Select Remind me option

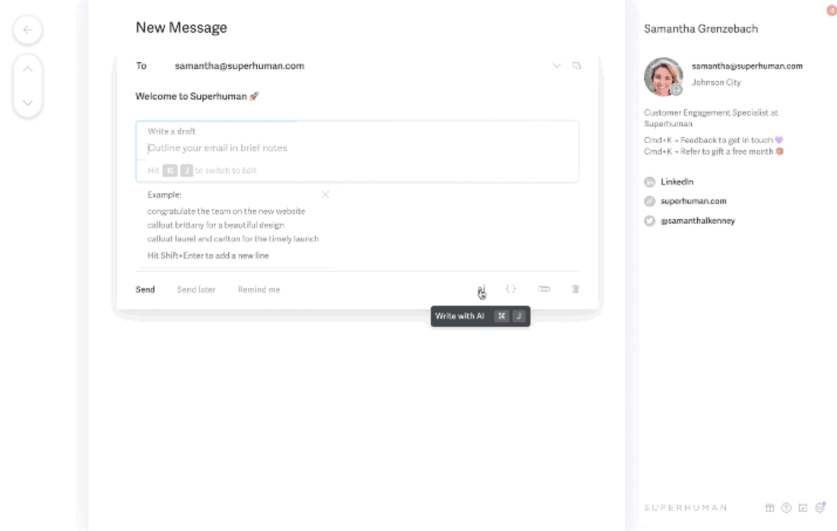point(259,290)
